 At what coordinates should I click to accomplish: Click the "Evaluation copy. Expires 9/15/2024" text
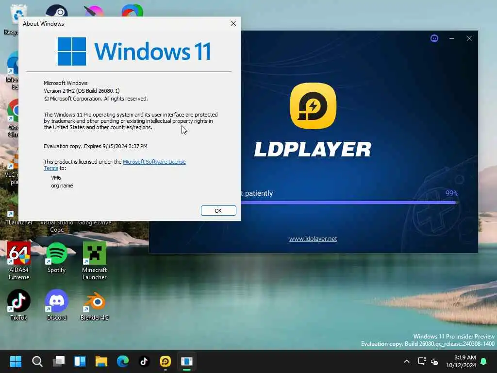[96, 146]
